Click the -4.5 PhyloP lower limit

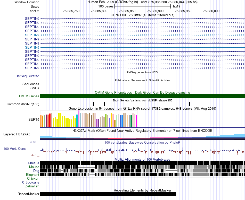[x=34, y=155]
